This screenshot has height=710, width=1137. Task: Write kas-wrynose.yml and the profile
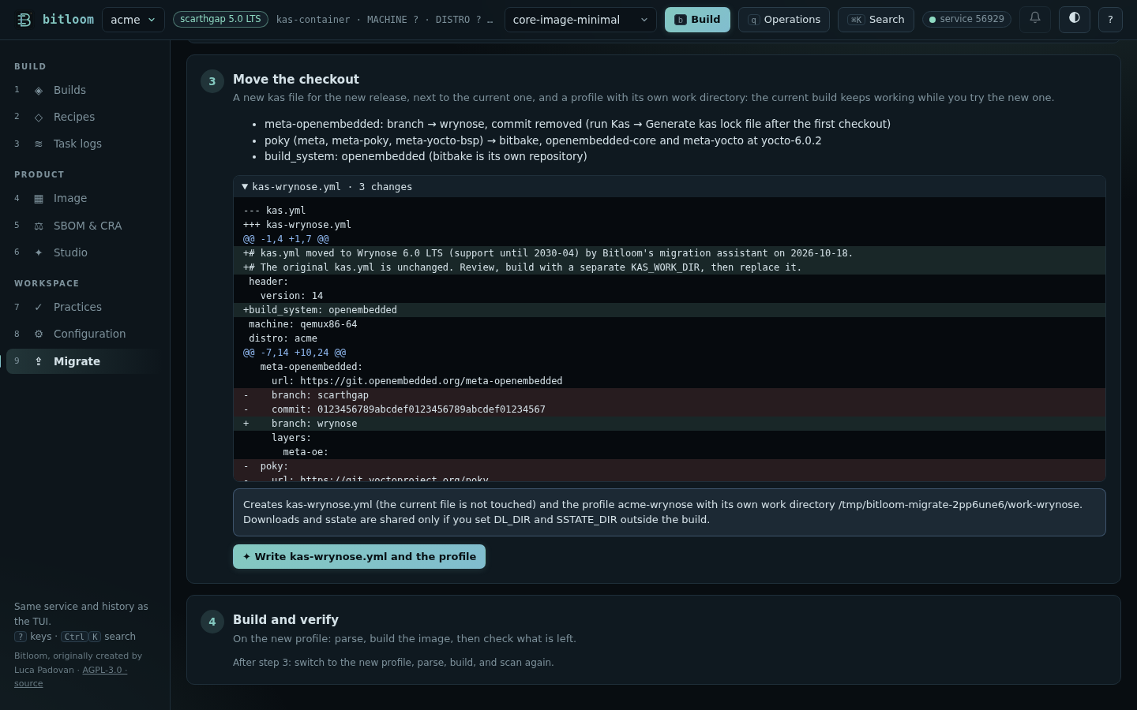(359, 557)
